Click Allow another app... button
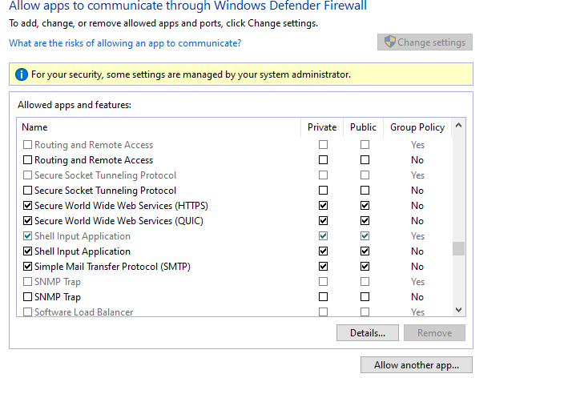568x394 pixels. coord(416,365)
